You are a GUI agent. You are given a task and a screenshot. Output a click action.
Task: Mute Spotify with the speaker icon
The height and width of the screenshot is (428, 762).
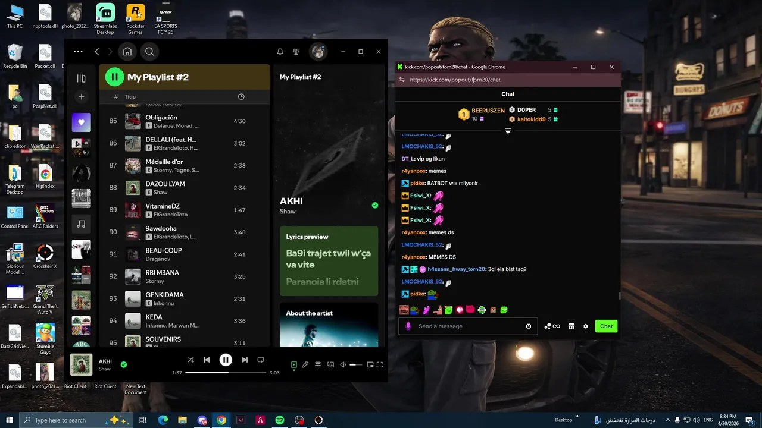pyautogui.click(x=343, y=364)
